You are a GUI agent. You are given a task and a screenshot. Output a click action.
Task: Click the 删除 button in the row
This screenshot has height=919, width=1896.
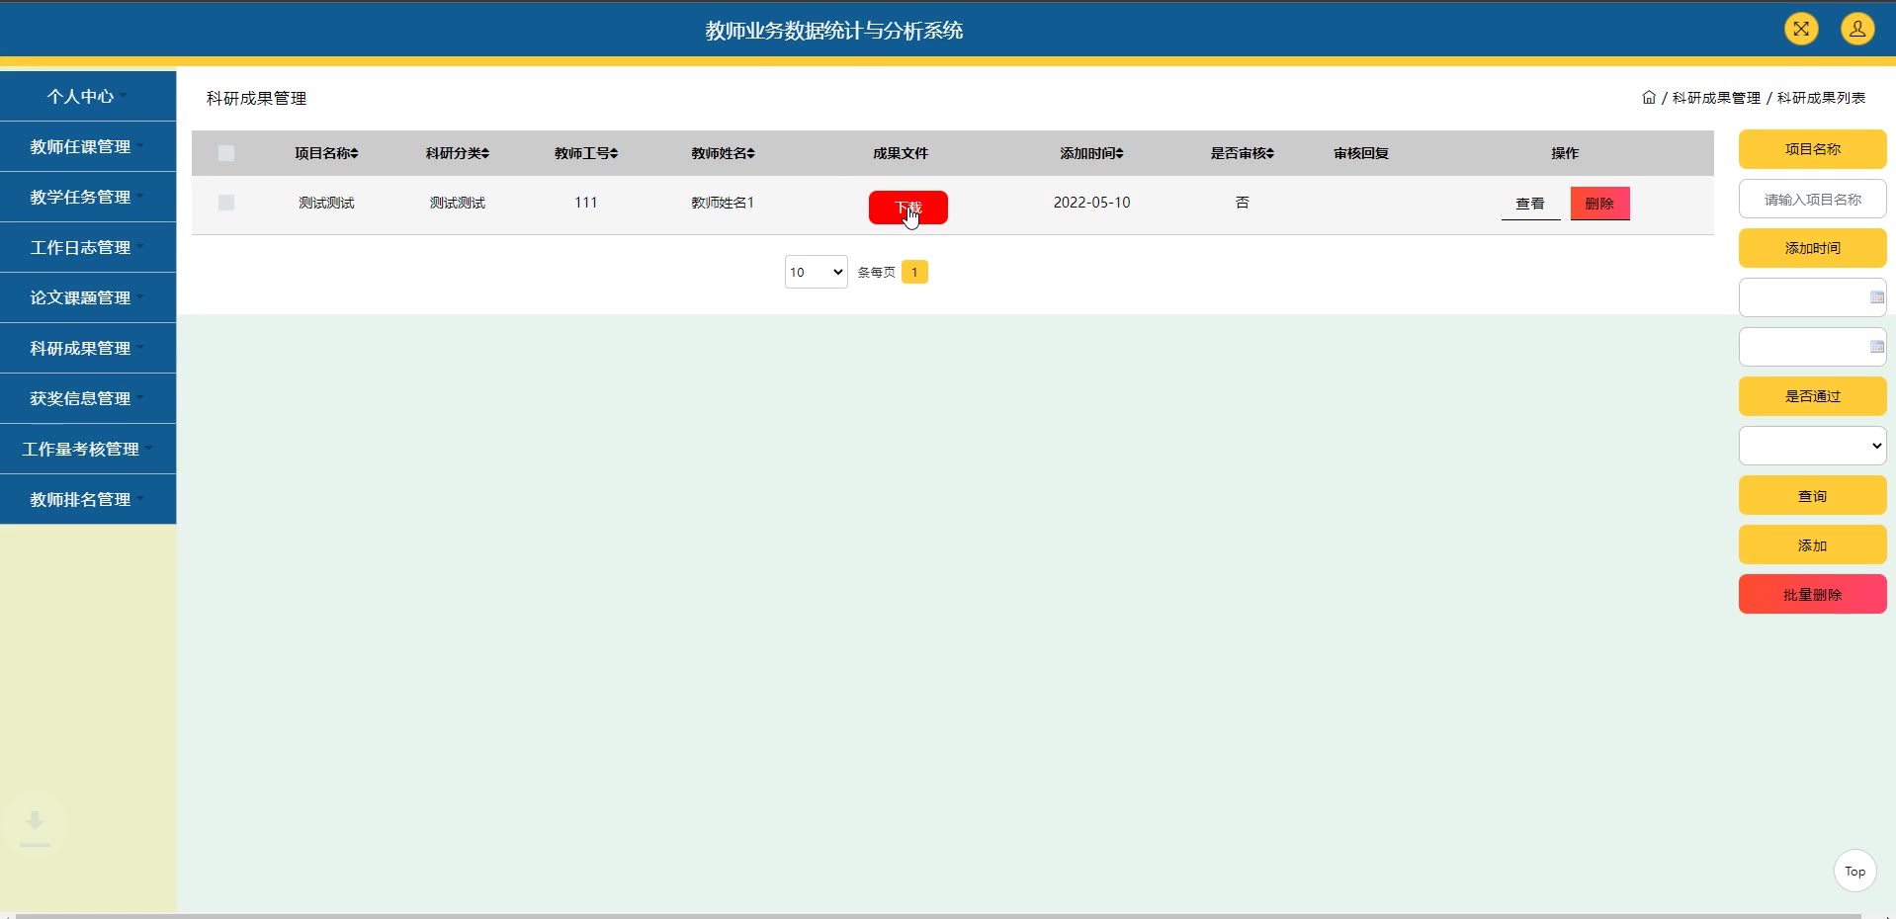(1599, 204)
